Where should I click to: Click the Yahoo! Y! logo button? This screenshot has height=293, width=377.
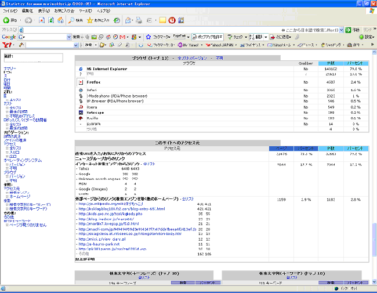pos(6,45)
